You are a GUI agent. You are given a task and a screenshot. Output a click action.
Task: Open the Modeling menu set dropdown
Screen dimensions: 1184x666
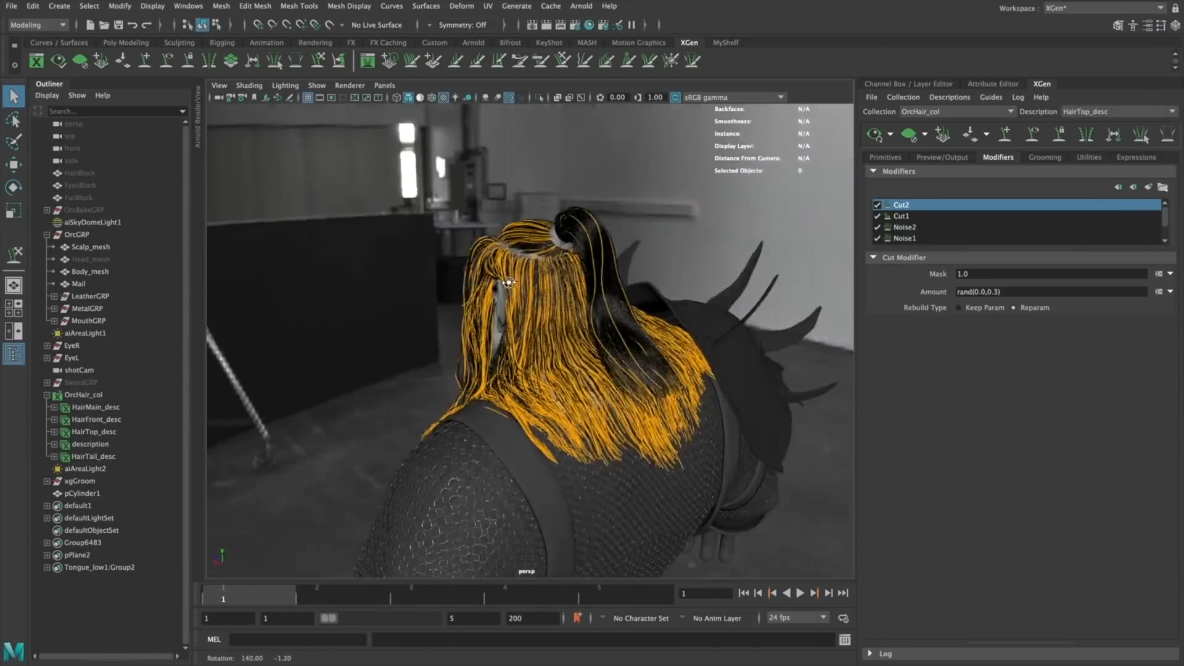coord(37,25)
